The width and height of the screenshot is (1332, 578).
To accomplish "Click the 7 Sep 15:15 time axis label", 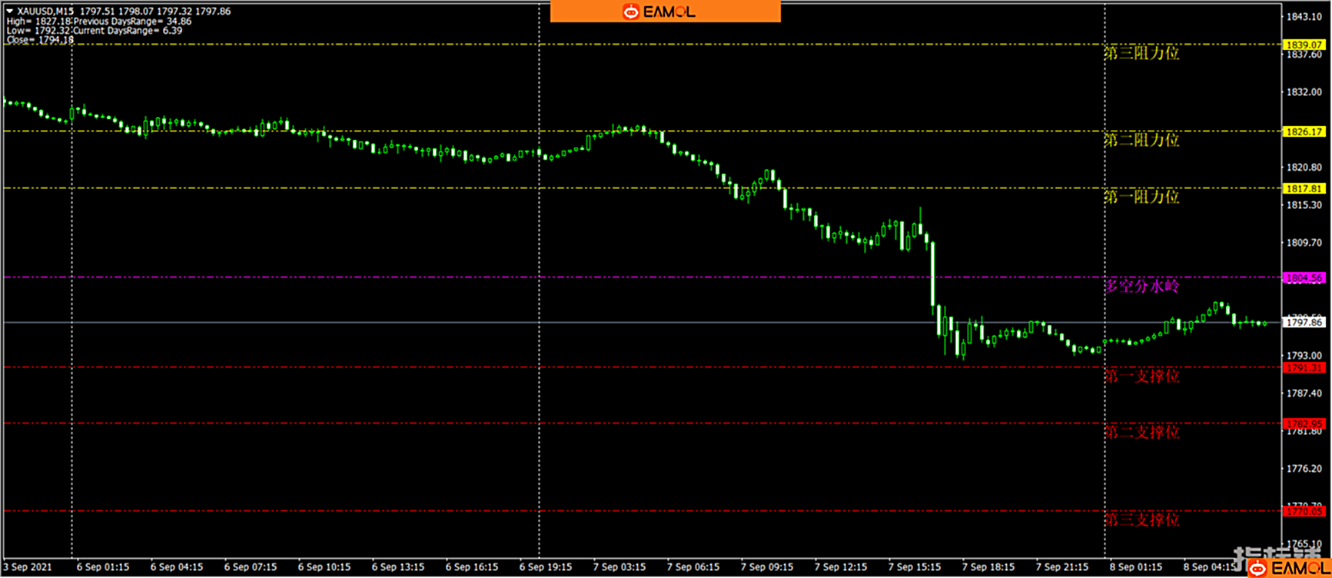I will pyautogui.click(x=914, y=567).
